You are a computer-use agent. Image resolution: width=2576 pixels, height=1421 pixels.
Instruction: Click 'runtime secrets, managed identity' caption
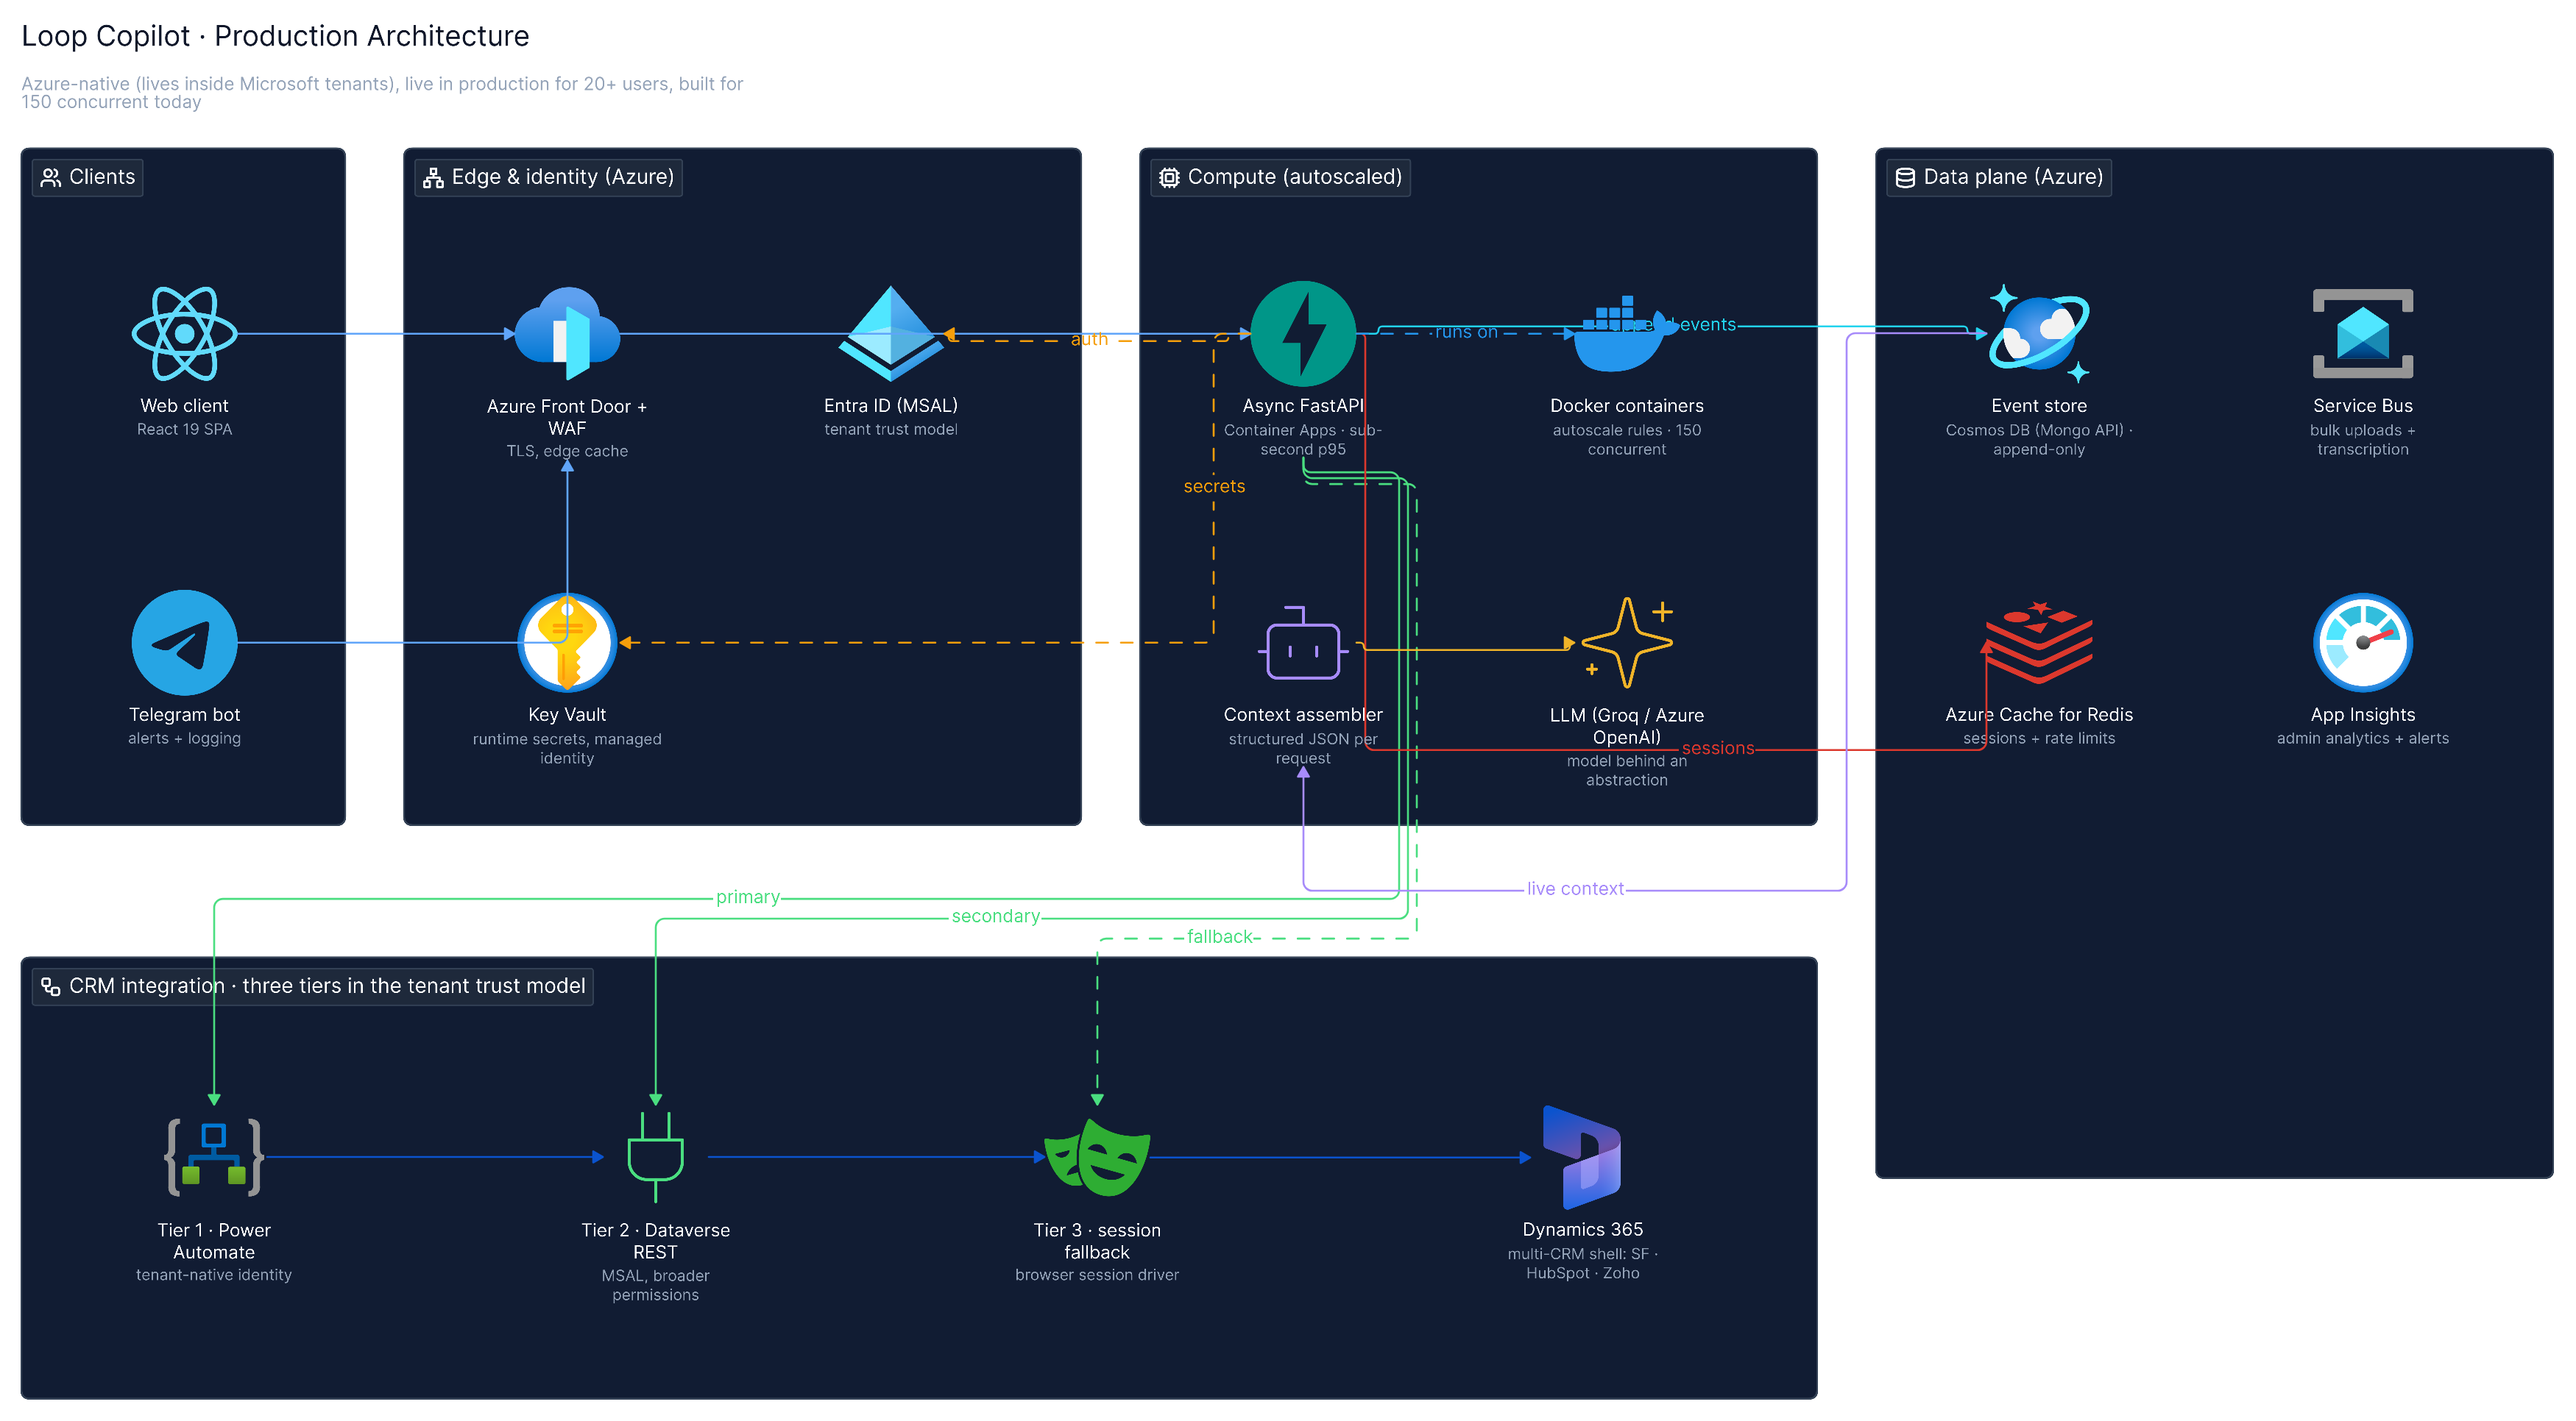coord(567,749)
